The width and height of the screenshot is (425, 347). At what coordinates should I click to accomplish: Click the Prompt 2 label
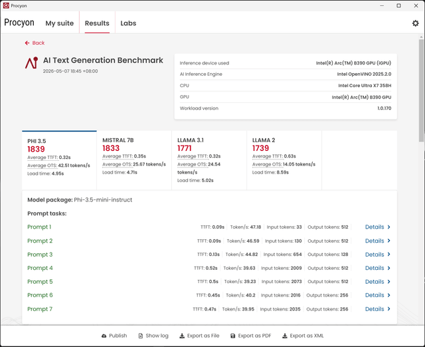coord(40,241)
